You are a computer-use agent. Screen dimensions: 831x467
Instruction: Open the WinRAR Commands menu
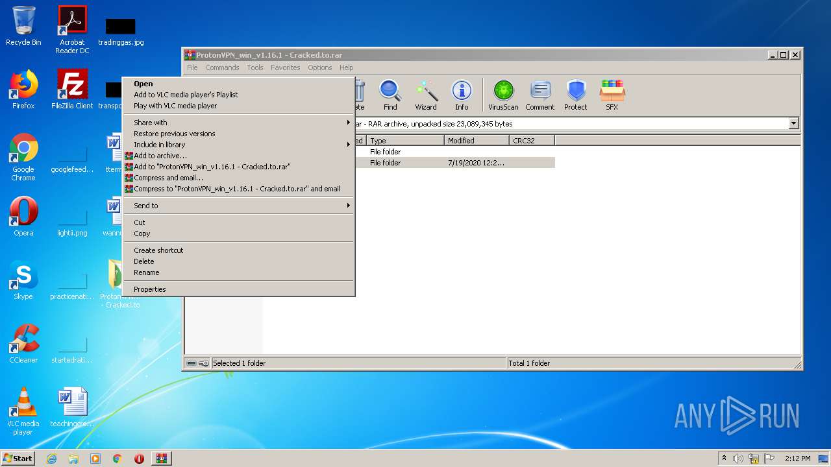222,67
